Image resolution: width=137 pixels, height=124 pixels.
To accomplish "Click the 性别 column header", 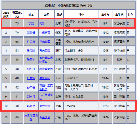I will tap(131, 15).
